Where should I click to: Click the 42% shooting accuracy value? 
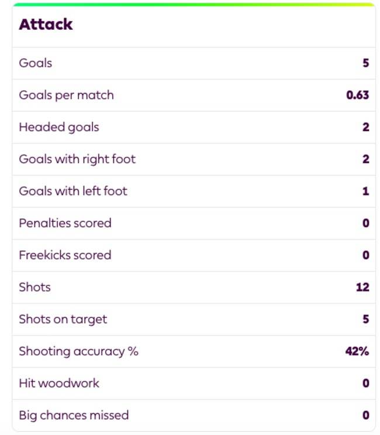(x=357, y=351)
